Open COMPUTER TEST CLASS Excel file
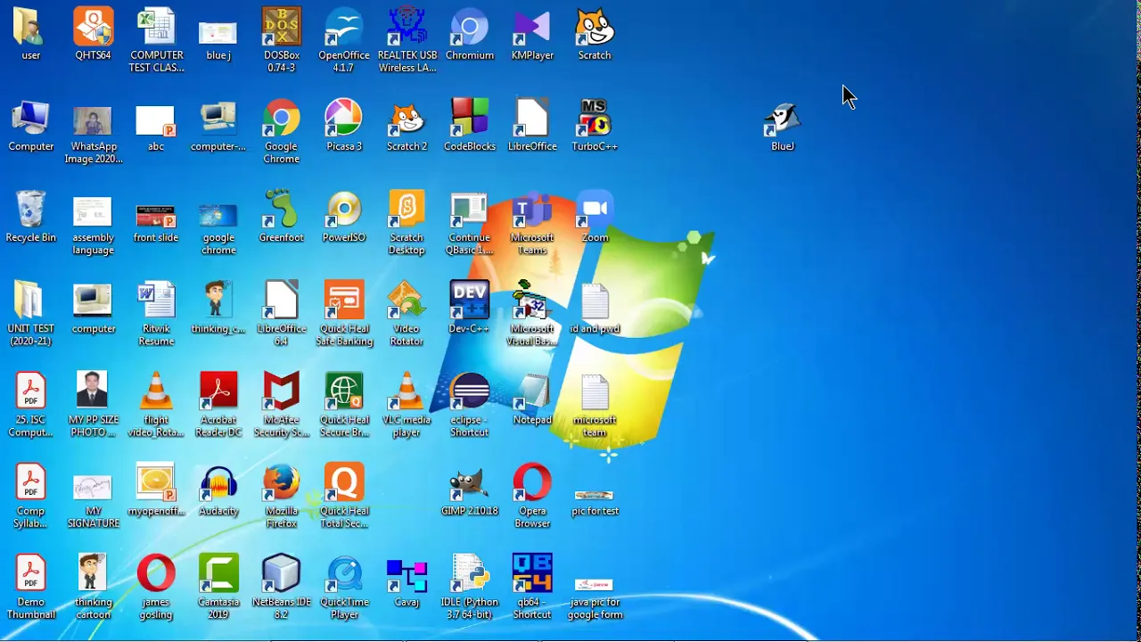 156,40
